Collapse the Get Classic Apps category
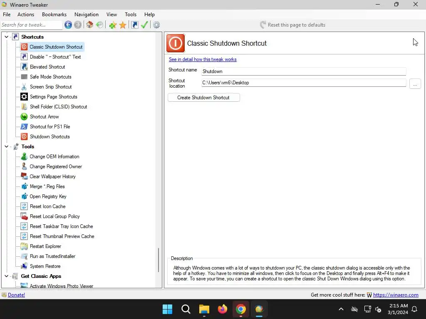This screenshot has width=426, height=319. click(x=7, y=276)
